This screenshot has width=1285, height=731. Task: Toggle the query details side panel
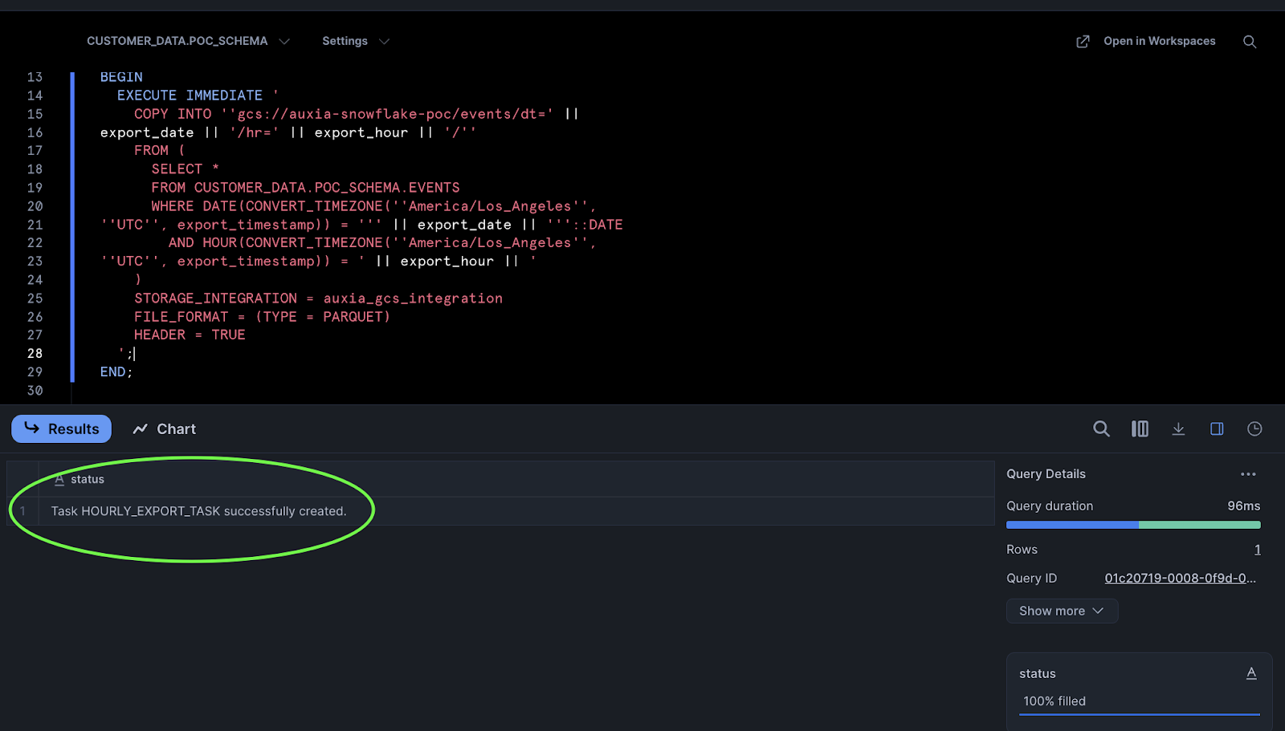(1217, 429)
